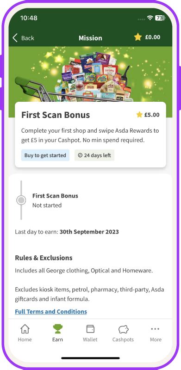Tap the Home label in bottom navigation
The image size is (181, 370).
[x=25, y=339]
